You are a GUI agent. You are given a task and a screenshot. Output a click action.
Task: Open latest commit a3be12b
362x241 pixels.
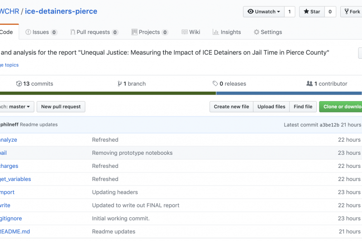click(329, 125)
